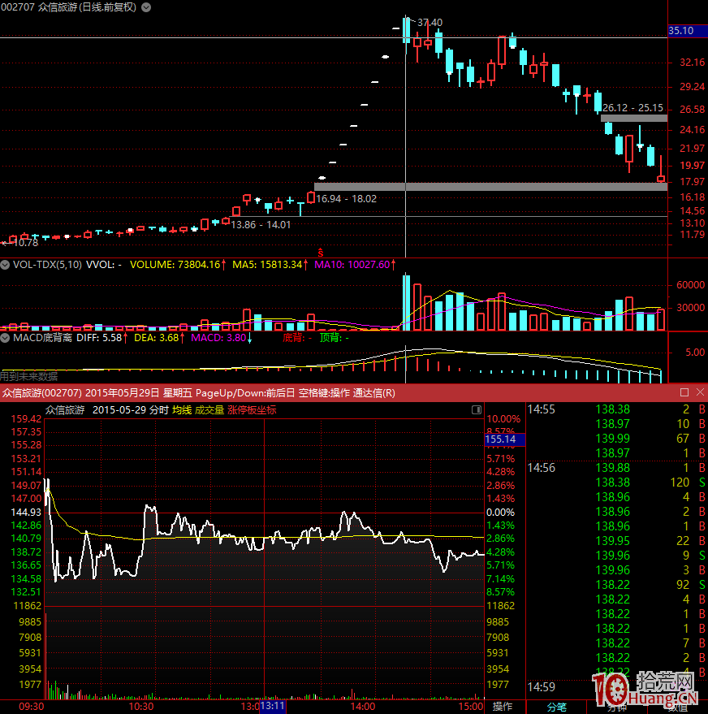Maximize the intraday popup window
The width and height of the screenshot is (708, 714).
coord(684,393)
